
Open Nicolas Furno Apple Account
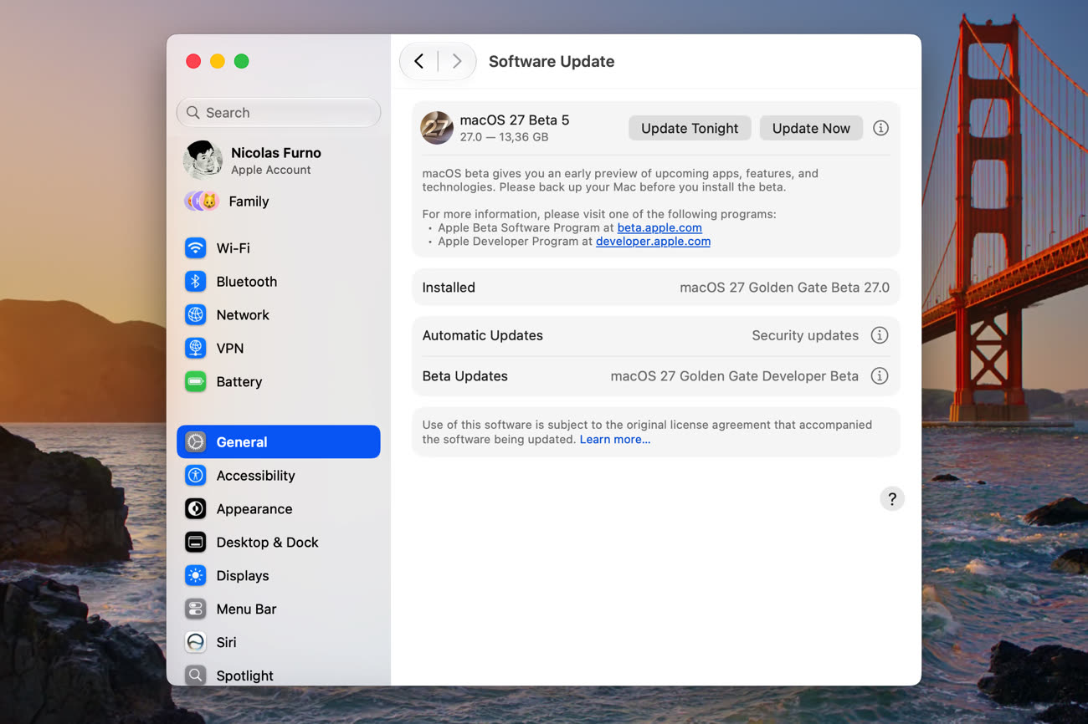tap(279, 160)
